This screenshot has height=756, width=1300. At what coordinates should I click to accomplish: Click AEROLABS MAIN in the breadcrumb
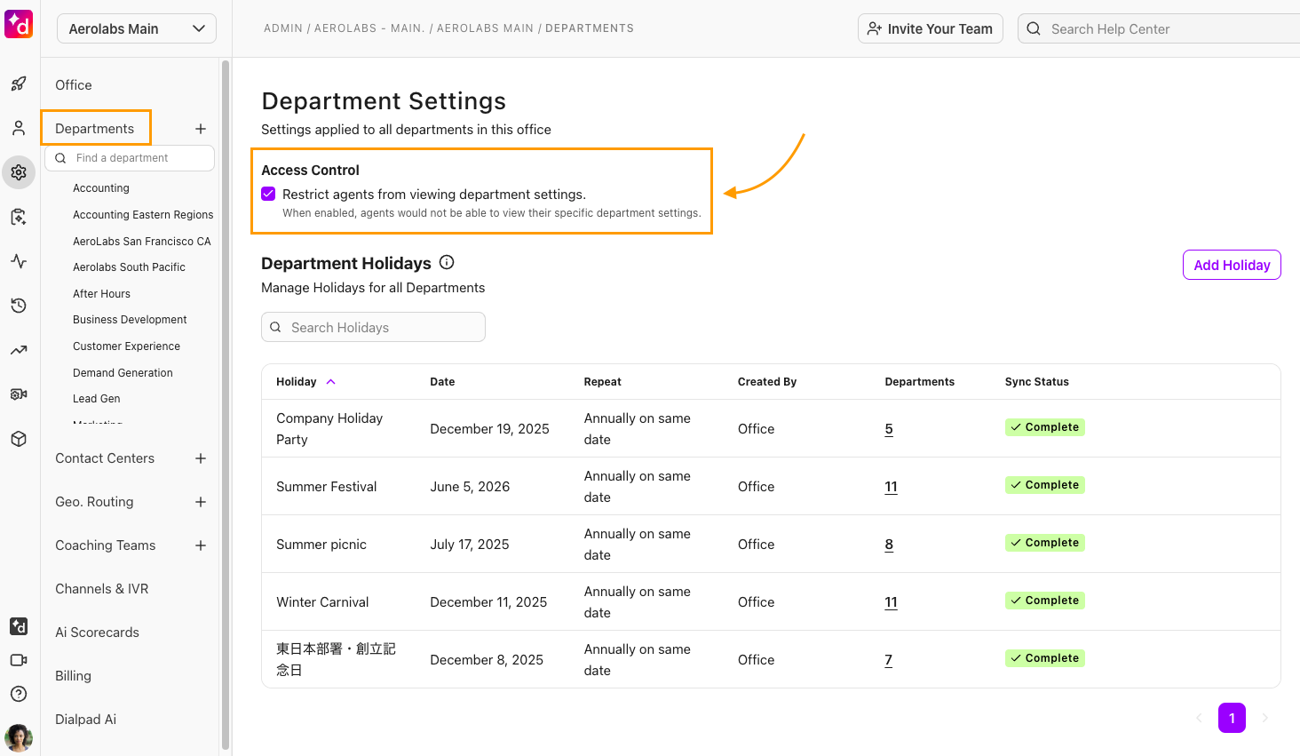pos(485,28)
